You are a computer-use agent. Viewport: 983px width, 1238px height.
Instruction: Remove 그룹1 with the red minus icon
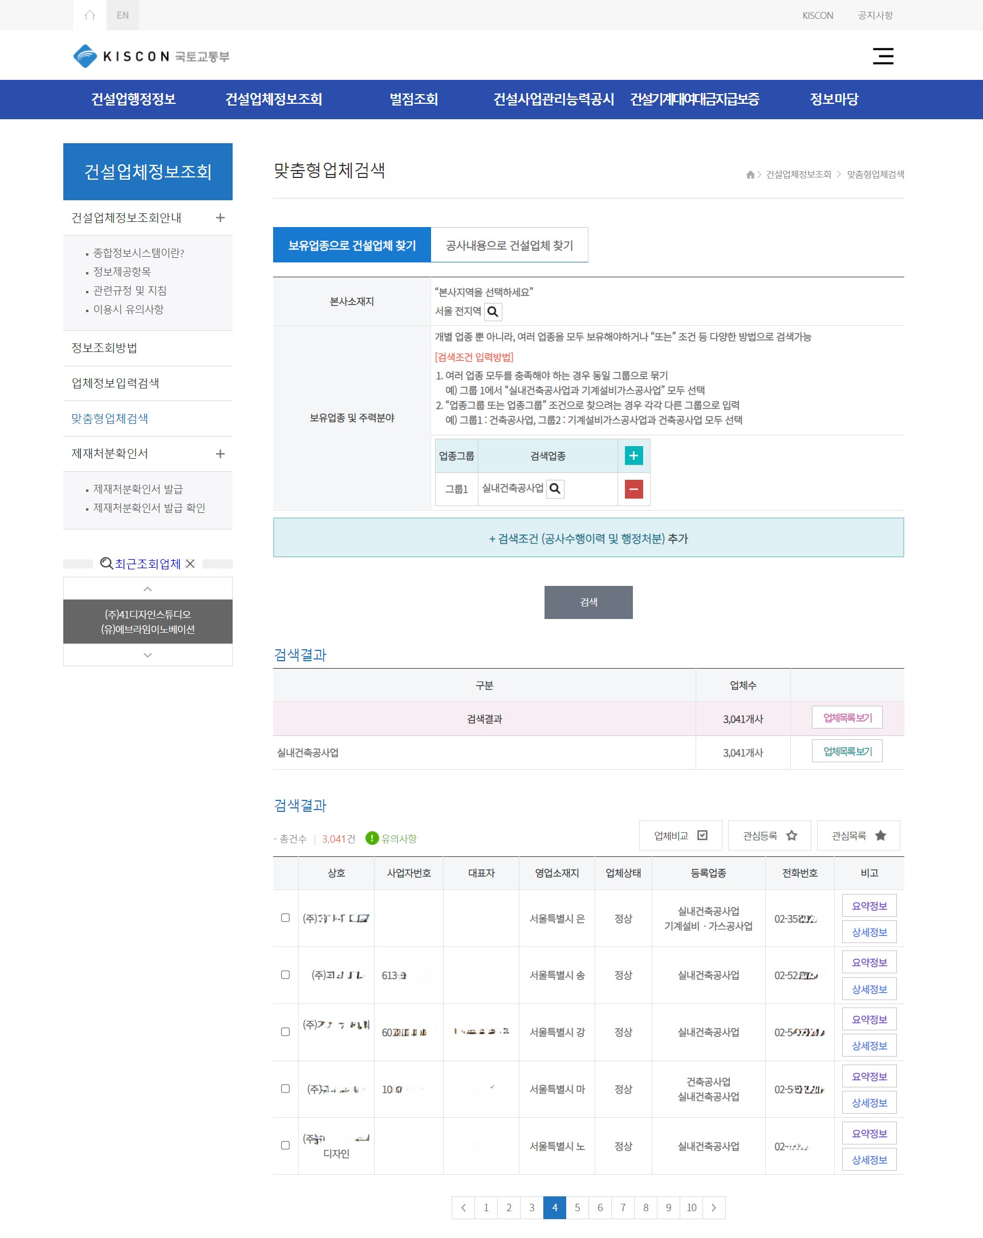[x=633, y=489]
